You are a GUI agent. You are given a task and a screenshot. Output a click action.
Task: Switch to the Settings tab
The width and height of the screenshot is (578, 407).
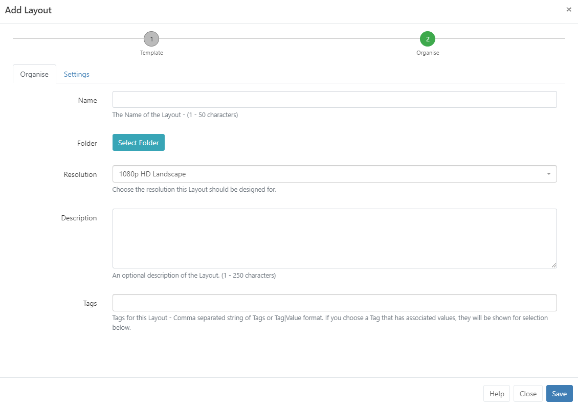click(77, 74)
